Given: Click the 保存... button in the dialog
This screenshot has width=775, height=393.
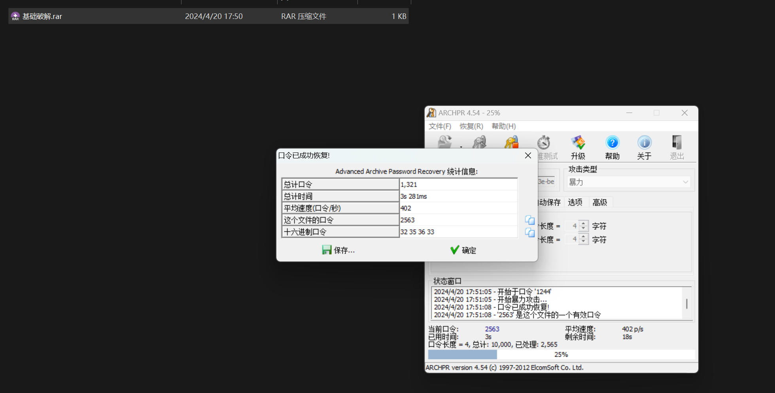Looking at the screenshot, I should click(x=338, y=250).
